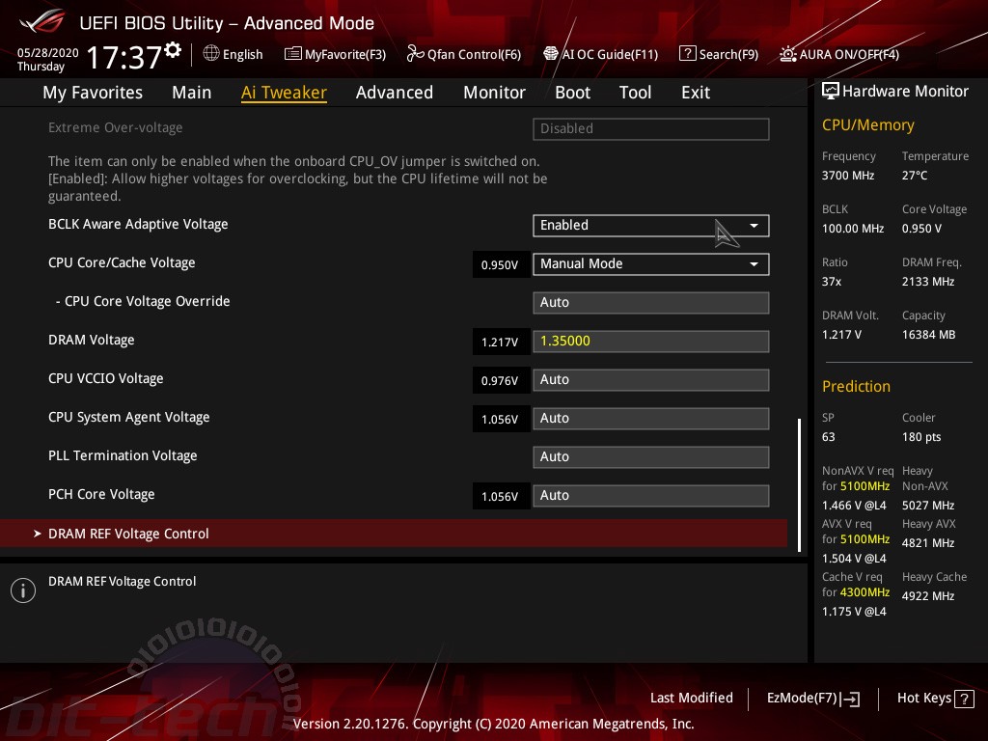Open BCLK Aware Adaptive Voltage dropdown

point(651,226)
